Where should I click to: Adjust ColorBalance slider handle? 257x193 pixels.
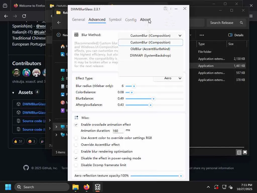click(132, 92)
